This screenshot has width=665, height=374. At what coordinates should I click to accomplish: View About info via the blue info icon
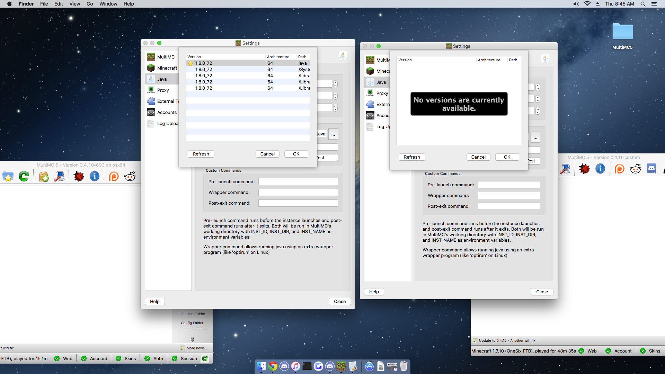click(x=95, y=176)
